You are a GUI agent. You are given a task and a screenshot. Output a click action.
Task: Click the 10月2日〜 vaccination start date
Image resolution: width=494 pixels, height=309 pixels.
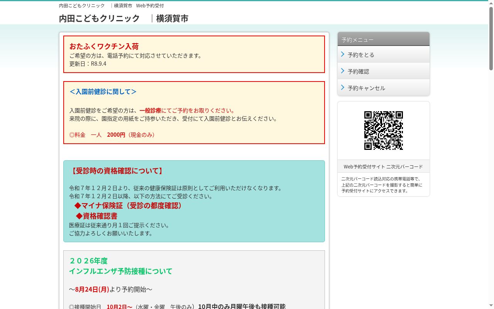120,307
